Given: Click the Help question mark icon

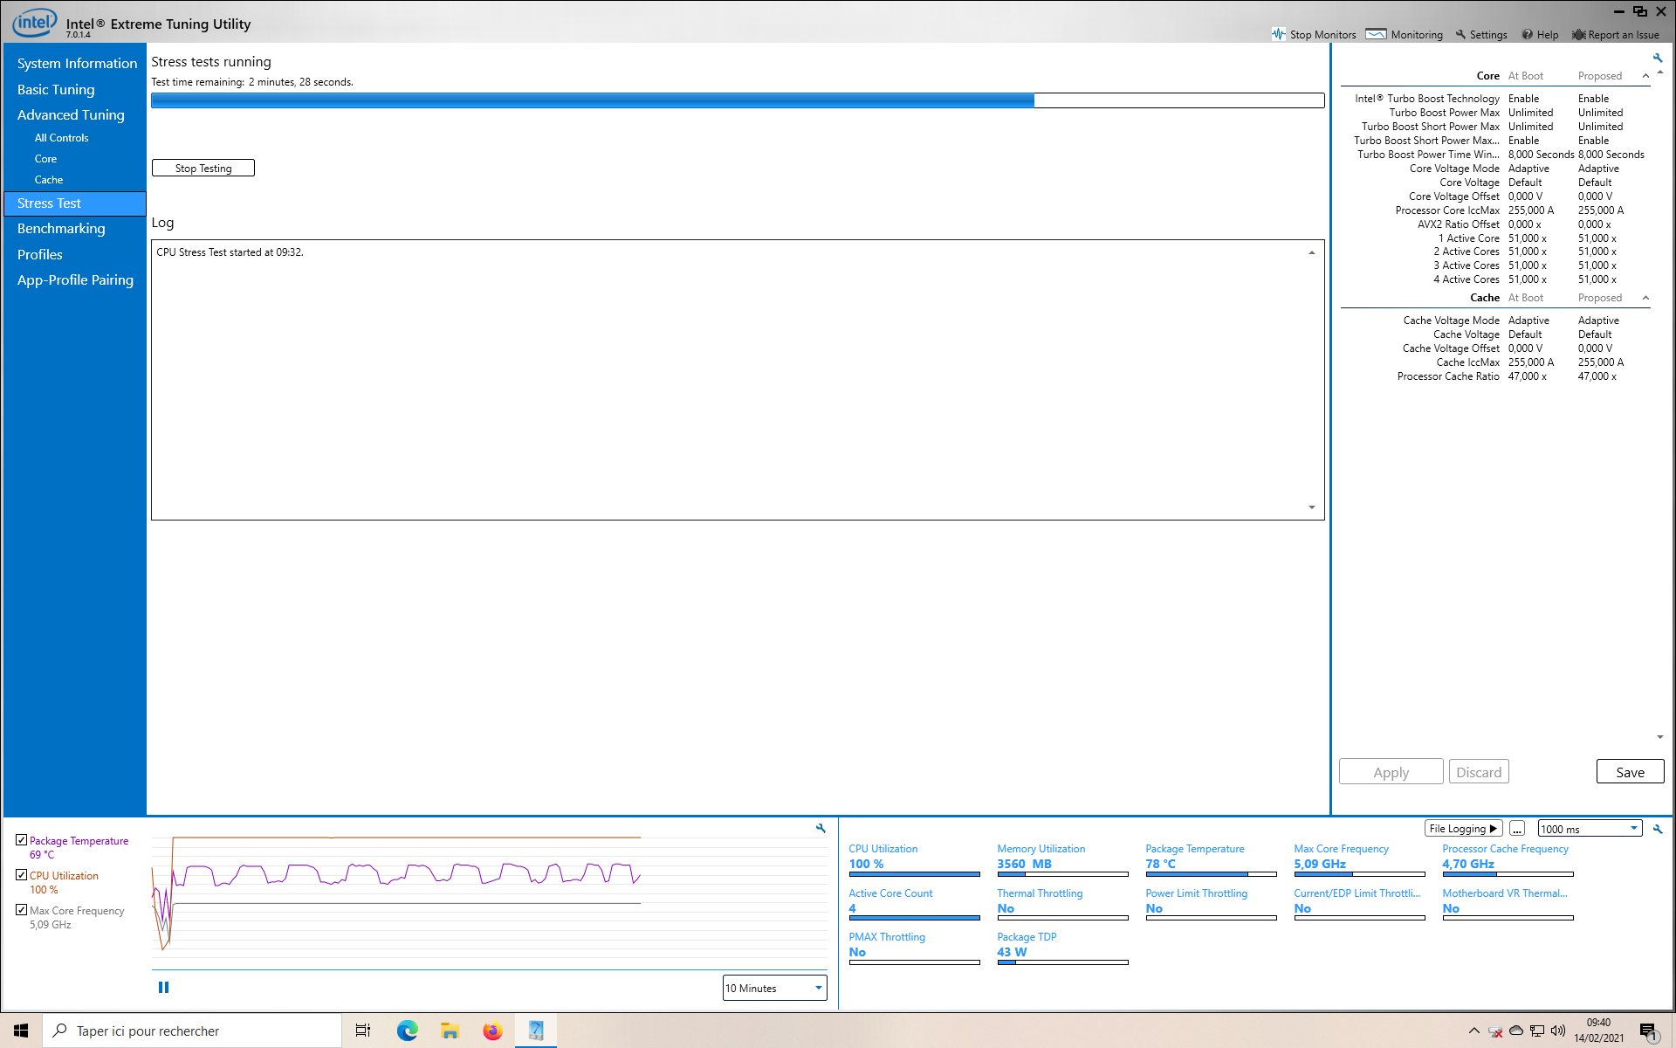Looking at the screenshot, I should click(1528, 34).
